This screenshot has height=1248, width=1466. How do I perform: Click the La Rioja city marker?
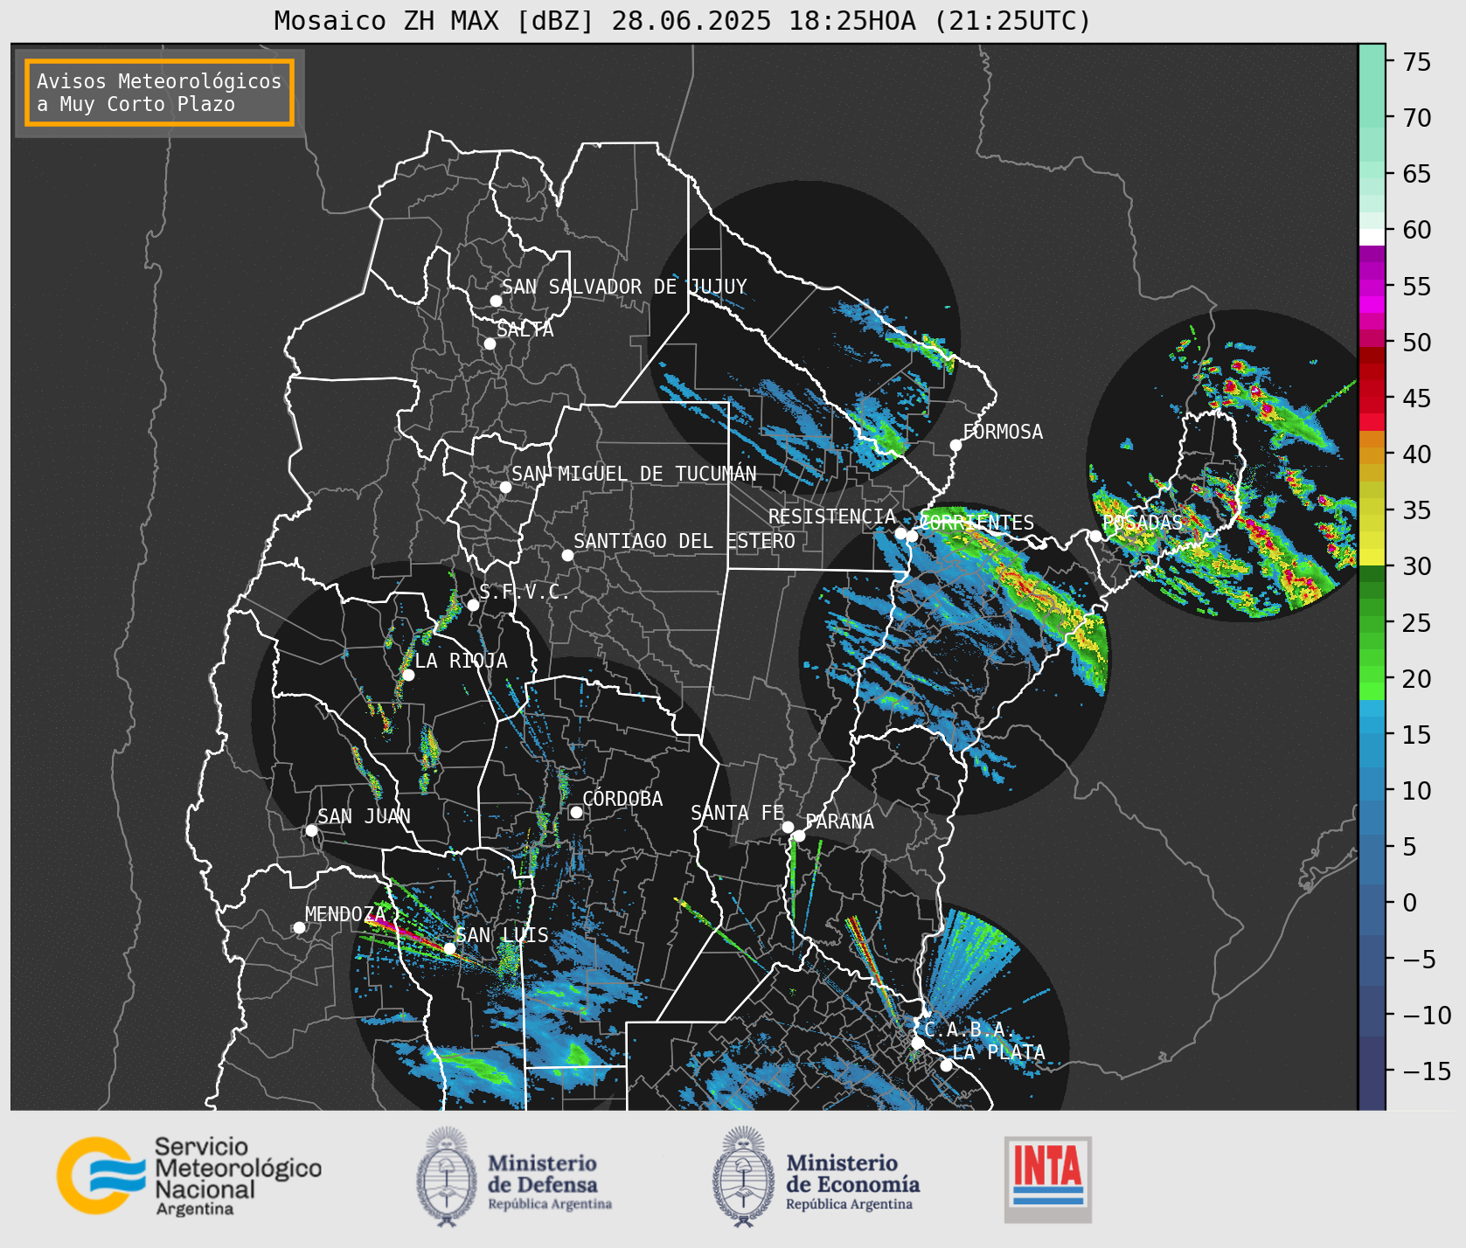click(408, 675)
